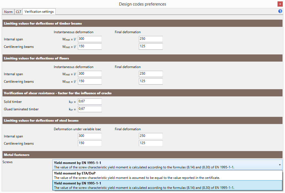
Task: Edit timber beams cantilevering final deformation field
Action: pyautogui.click(x=151, y=46)
